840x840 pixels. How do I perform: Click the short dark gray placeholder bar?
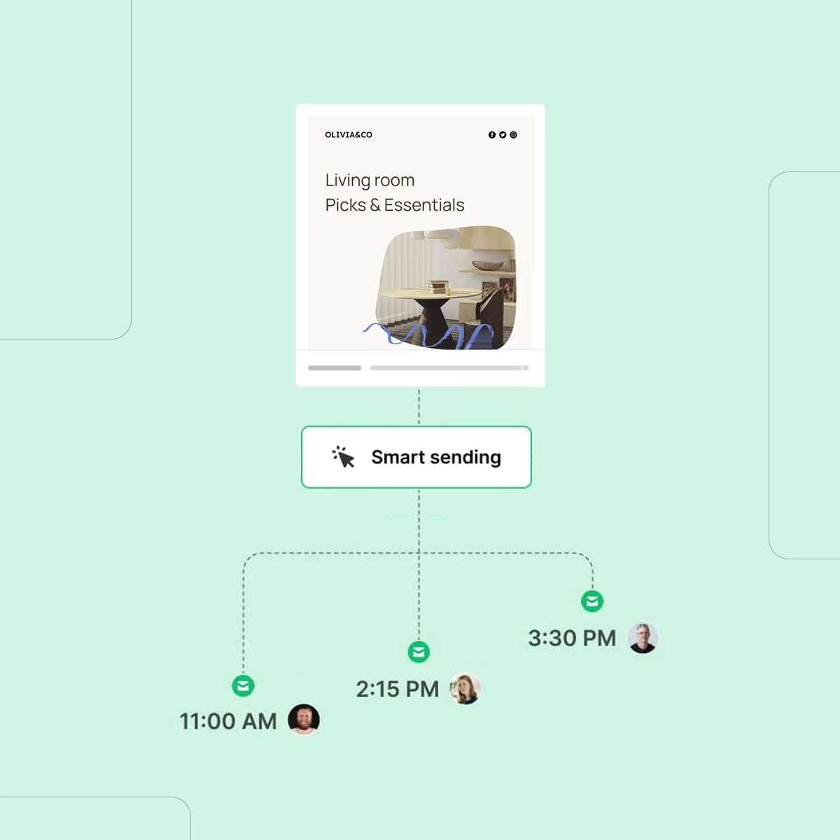[x=335, y=367]
